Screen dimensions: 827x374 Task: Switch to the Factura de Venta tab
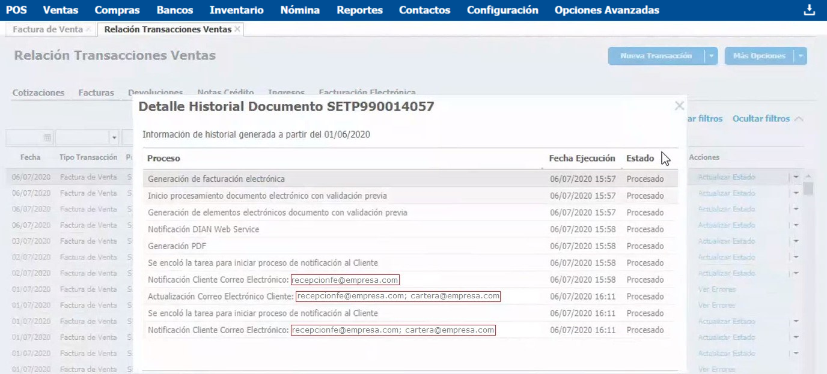click(47, 29)
